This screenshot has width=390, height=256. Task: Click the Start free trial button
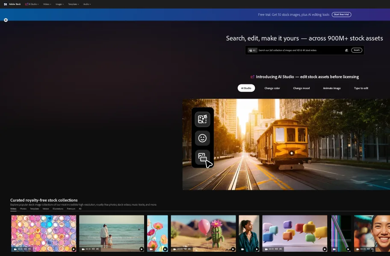tap(341, 15)
